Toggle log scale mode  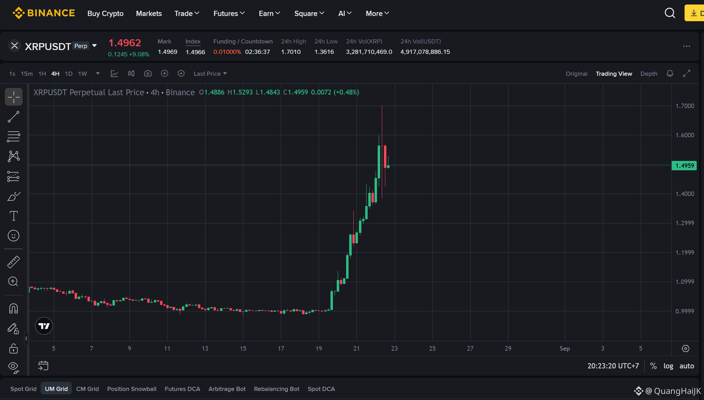(668, 366)
